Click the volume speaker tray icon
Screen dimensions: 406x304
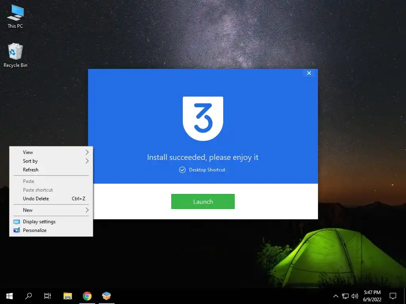(355, 296)
